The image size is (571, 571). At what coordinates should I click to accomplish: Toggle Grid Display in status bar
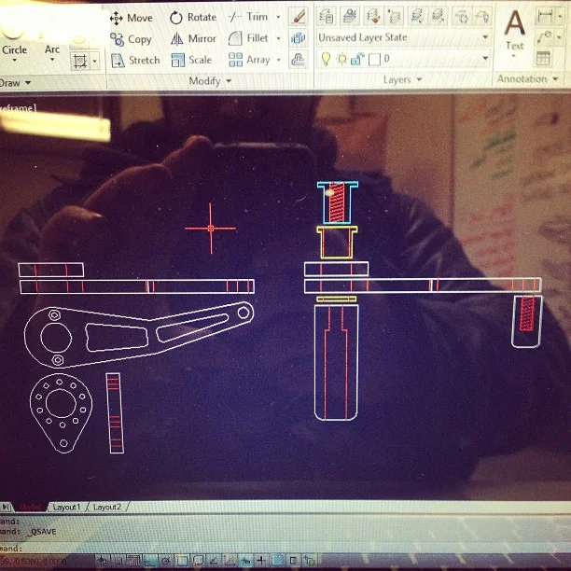coord(134,561)
